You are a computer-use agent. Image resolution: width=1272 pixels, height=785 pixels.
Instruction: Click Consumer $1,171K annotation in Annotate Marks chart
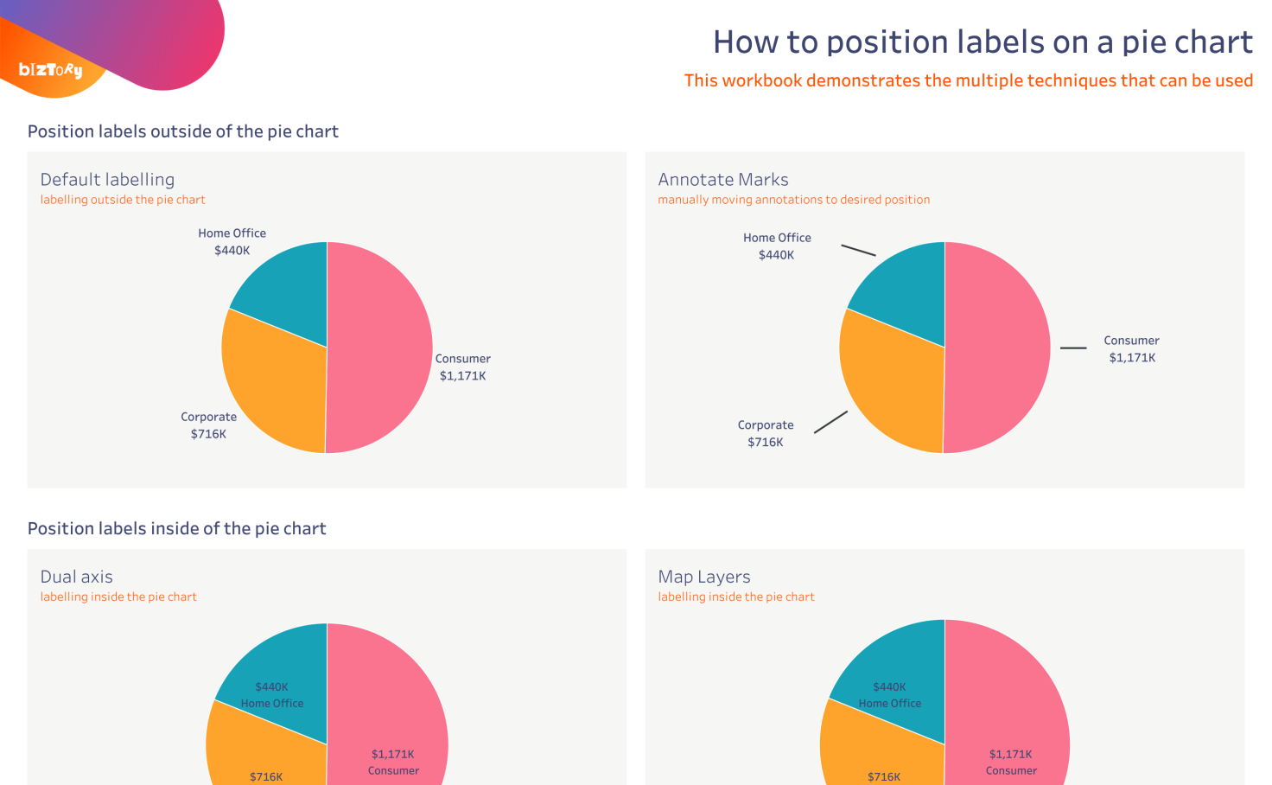[1131, 349]
